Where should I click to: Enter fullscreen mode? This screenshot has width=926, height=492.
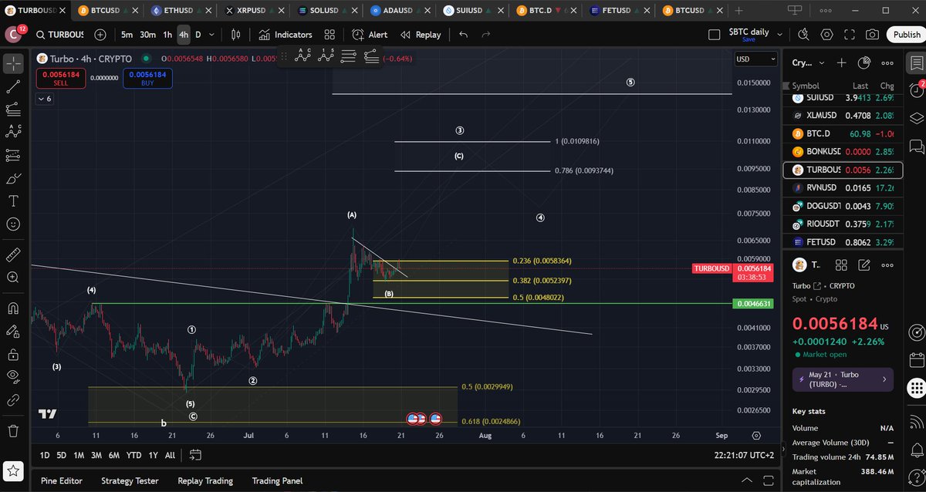(850, 35)
